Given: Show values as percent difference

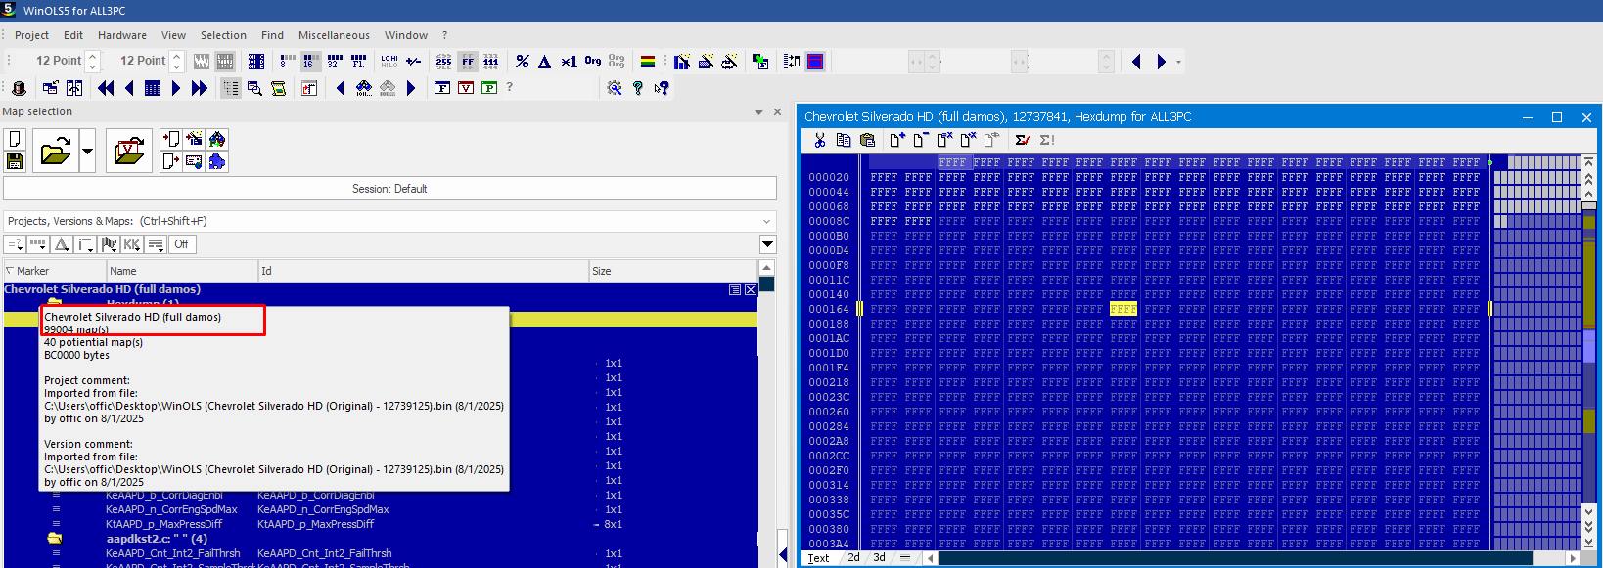Looking at the screenshot, I should [x=522, y=62].
